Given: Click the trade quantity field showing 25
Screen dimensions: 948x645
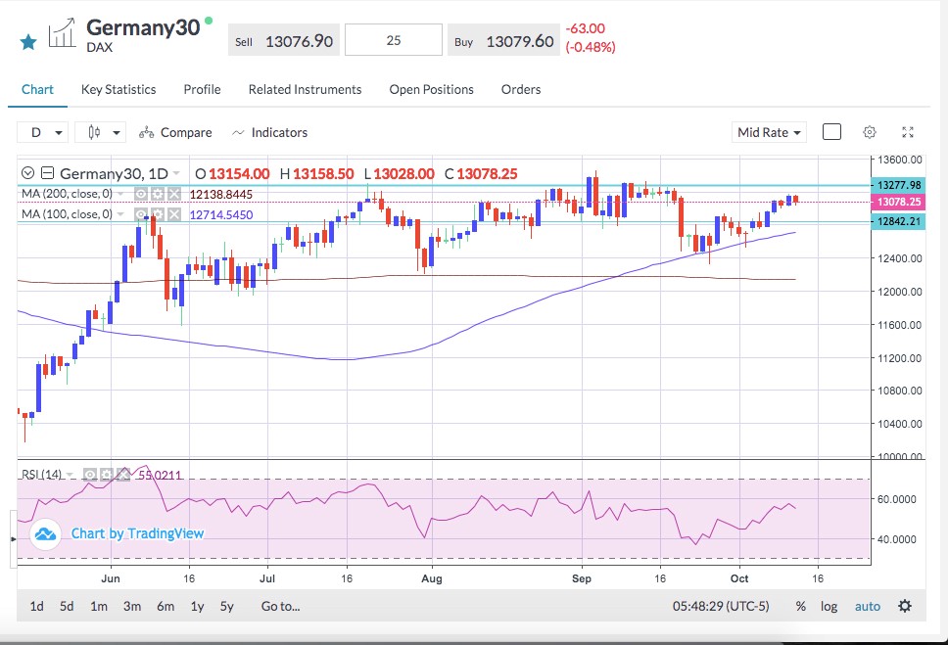Looking at the screenshot, I should [x=394, y=40].
